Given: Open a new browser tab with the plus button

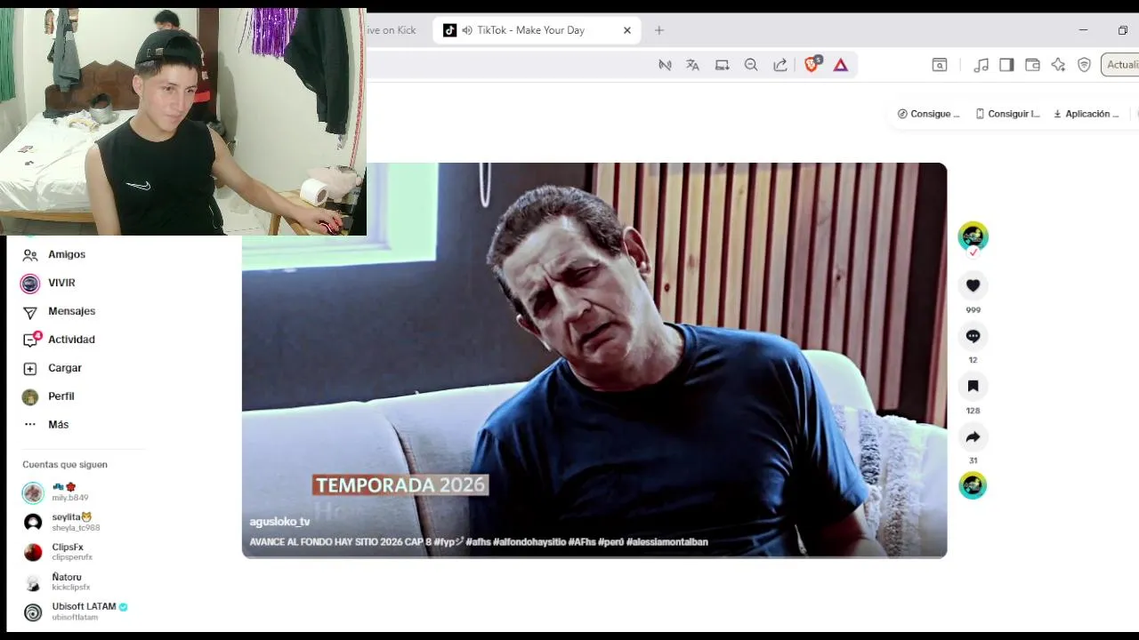Looking at the screenshot, I should point(658,30).
